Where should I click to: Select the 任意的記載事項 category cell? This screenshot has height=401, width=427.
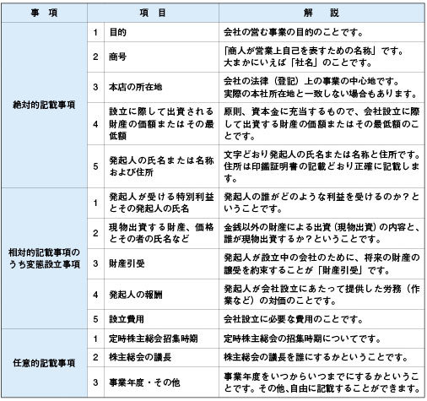tap(44, 363)
